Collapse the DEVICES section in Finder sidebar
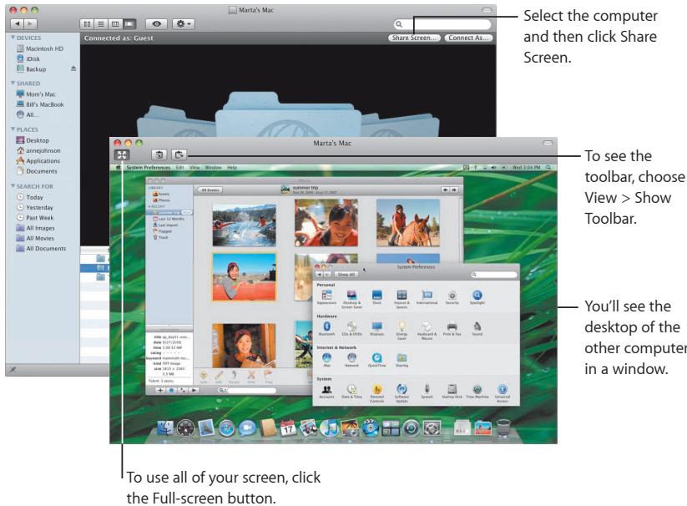This screenshot has width=687, height=506. click(13, 38)
